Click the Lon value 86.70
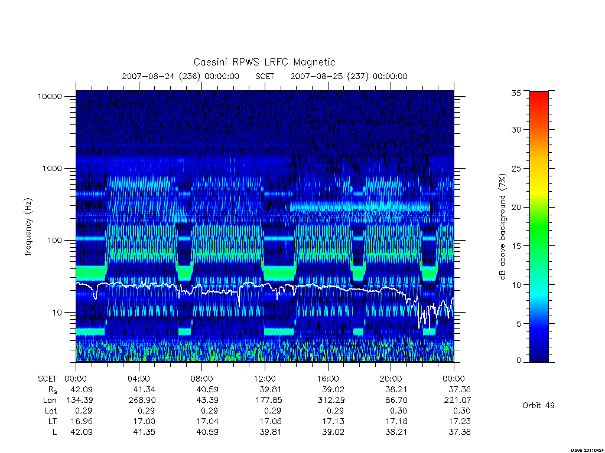This screenshot has width=605, height=453. pyautogui.click(x=396, y=401)
